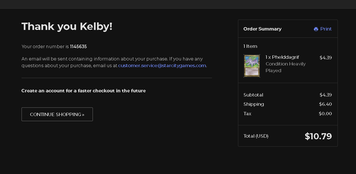Select the "1 x Phelddagrif" product name
This screenshot has width=356, height=174.
[282, 57]
